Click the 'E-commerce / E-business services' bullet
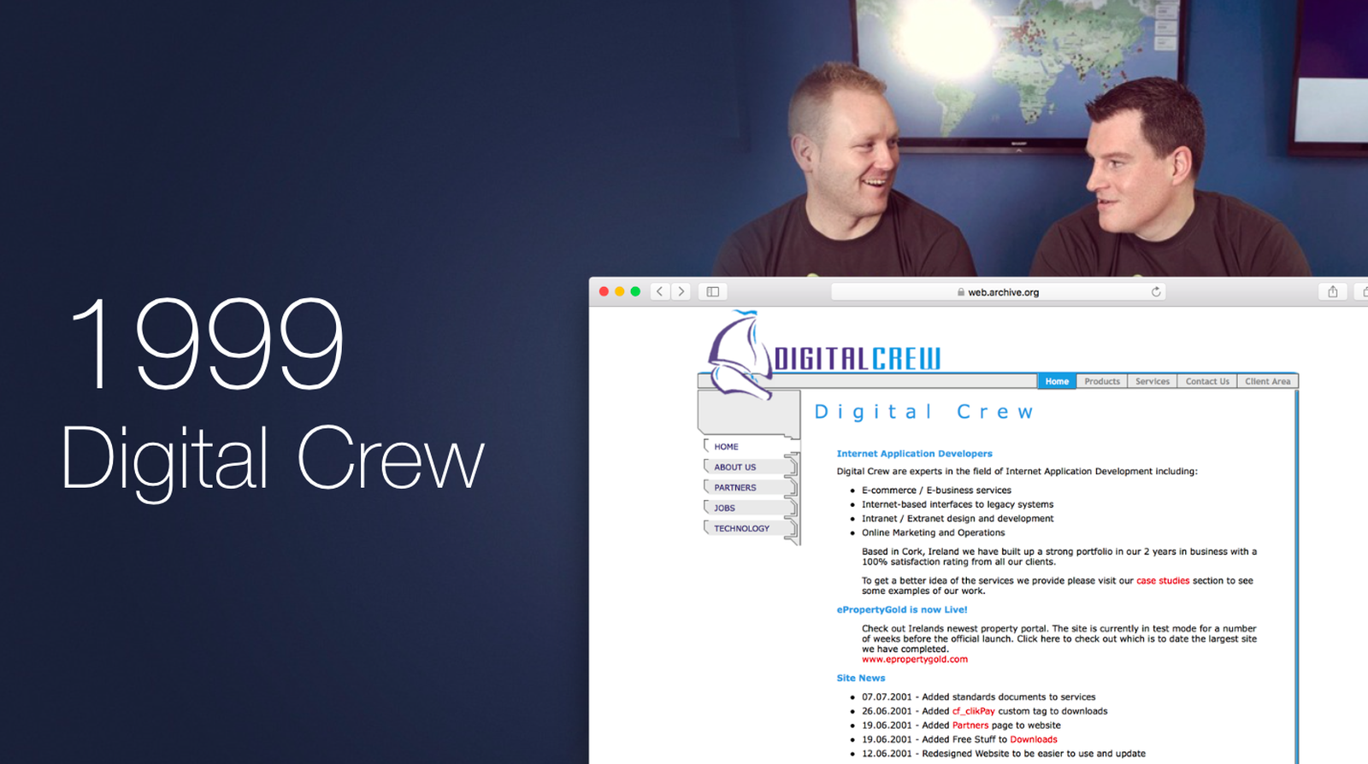 click(x=936, y=491)
